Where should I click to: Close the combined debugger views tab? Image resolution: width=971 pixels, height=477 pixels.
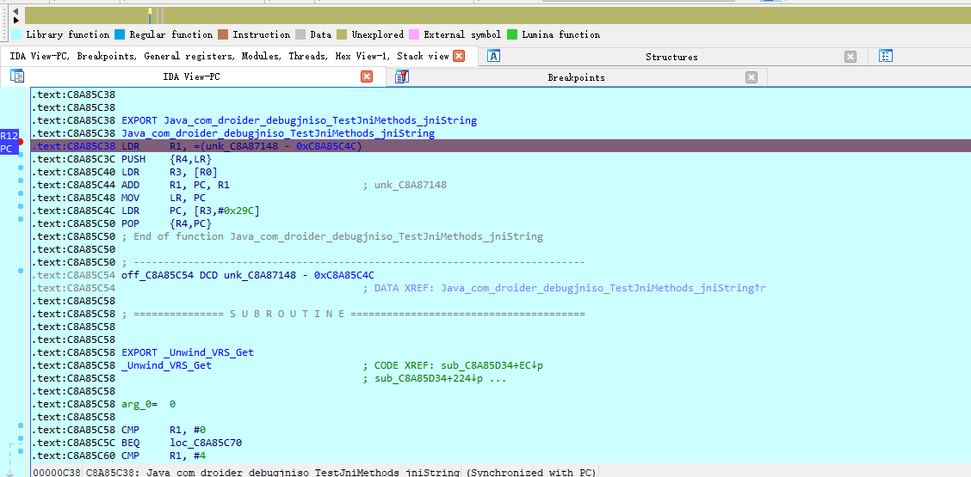[459, 57]
